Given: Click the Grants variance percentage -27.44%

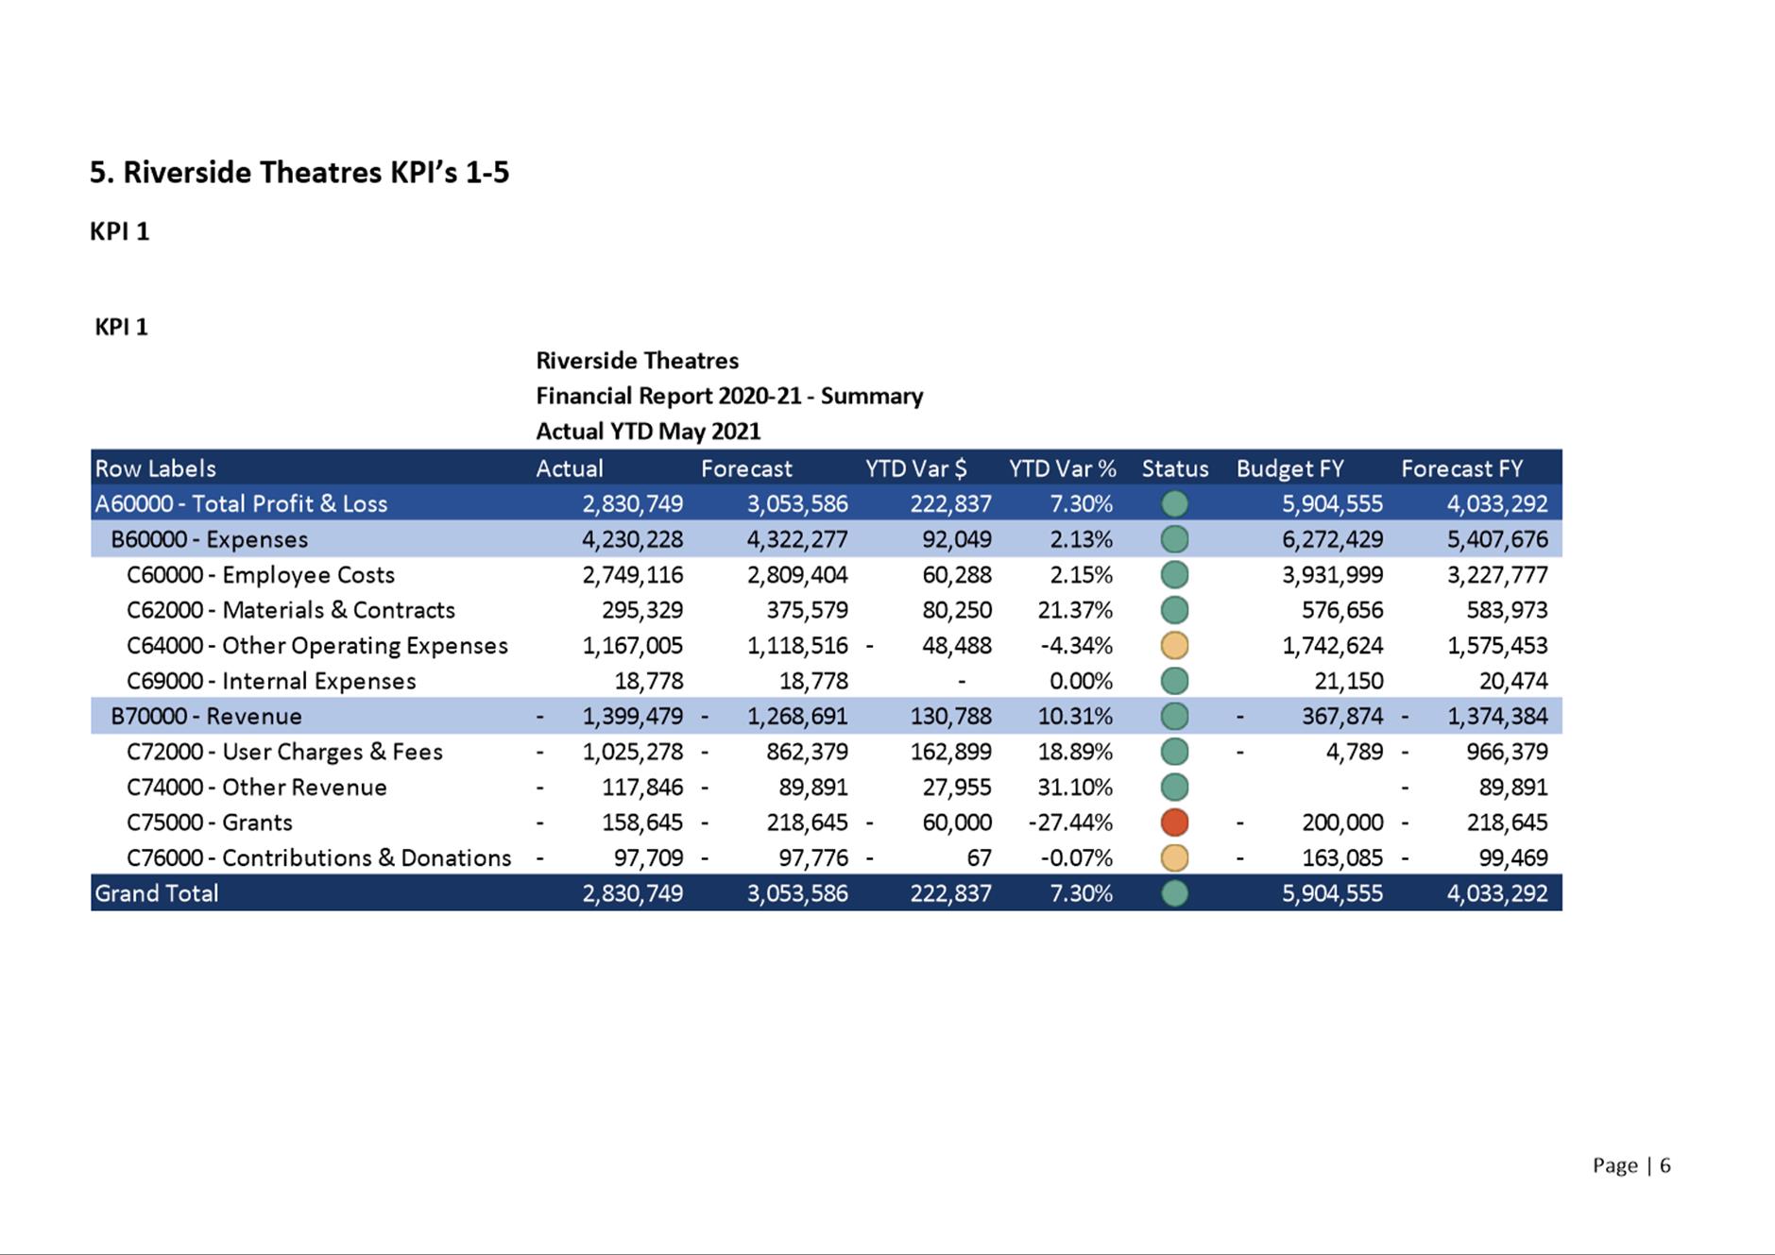Looking at the screenshot, I should 1070,823.
